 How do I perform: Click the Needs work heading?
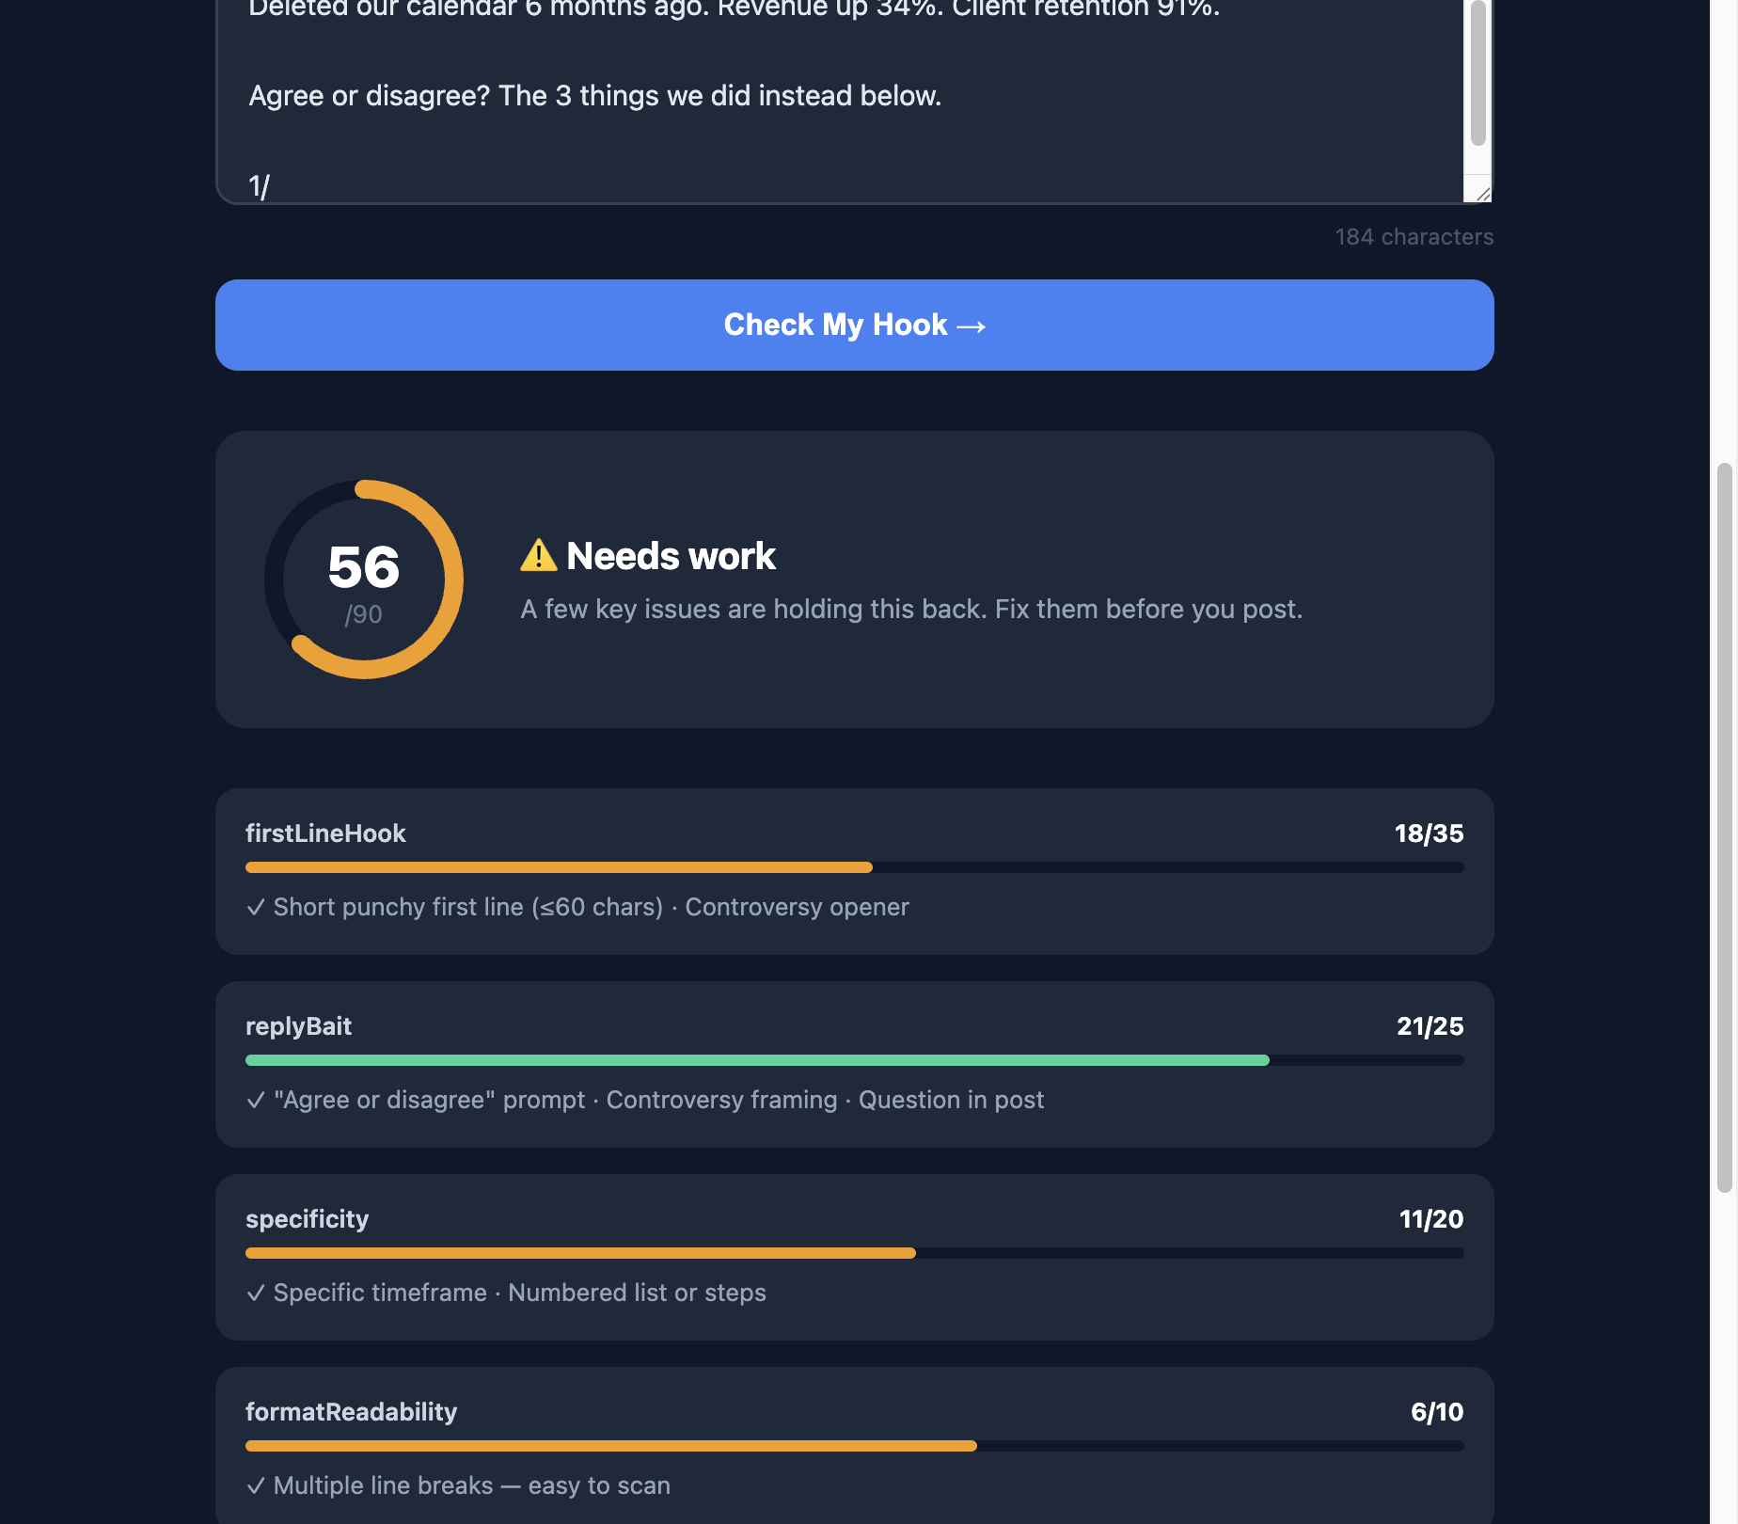(671, 556)
